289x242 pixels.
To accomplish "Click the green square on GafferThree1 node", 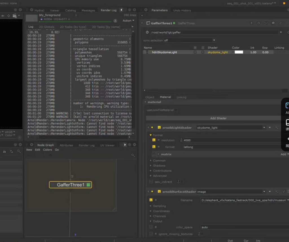I will 88,185.
